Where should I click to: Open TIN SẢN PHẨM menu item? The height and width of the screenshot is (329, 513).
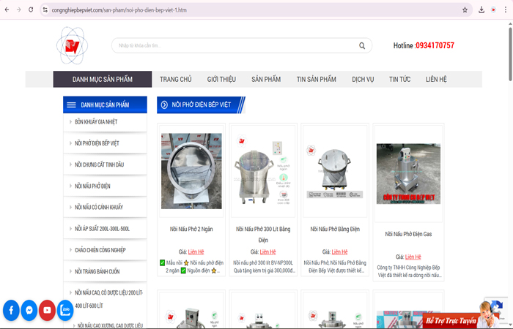click(x=317, y=79)
